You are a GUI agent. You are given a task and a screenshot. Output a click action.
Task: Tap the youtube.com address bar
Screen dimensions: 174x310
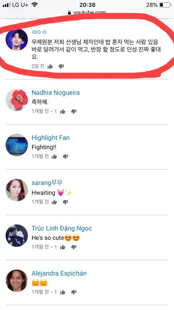point(87,13)
